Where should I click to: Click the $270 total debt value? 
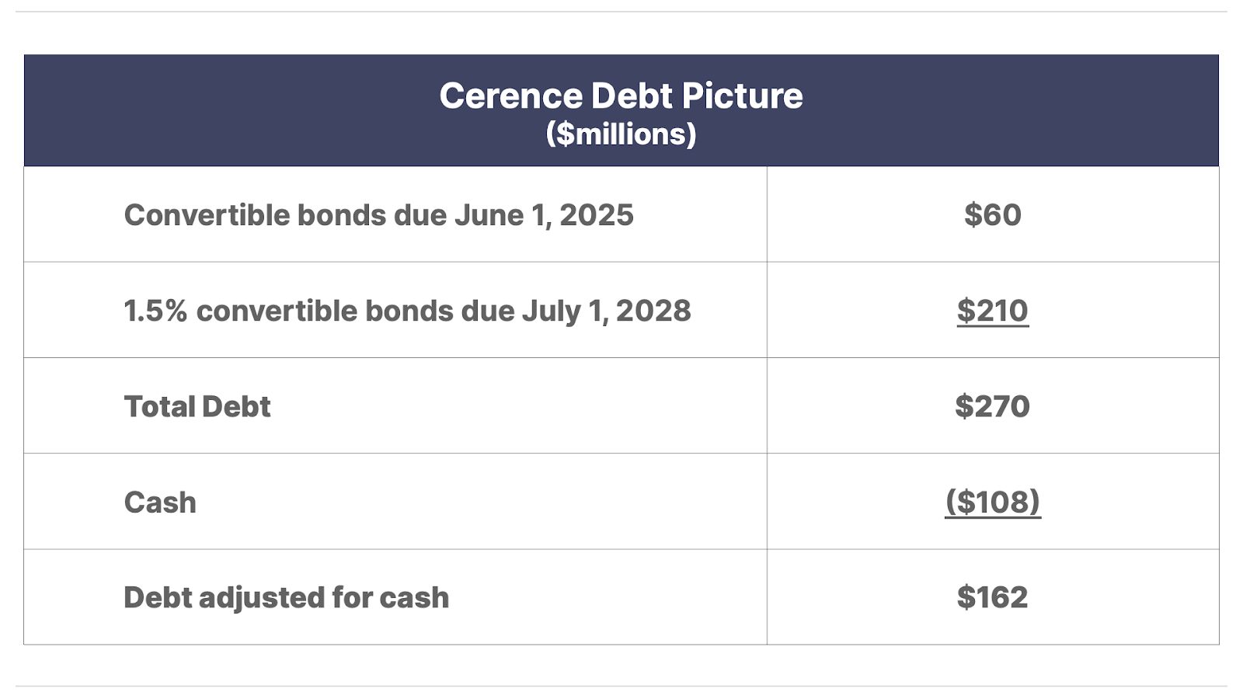tap(992, 406)
